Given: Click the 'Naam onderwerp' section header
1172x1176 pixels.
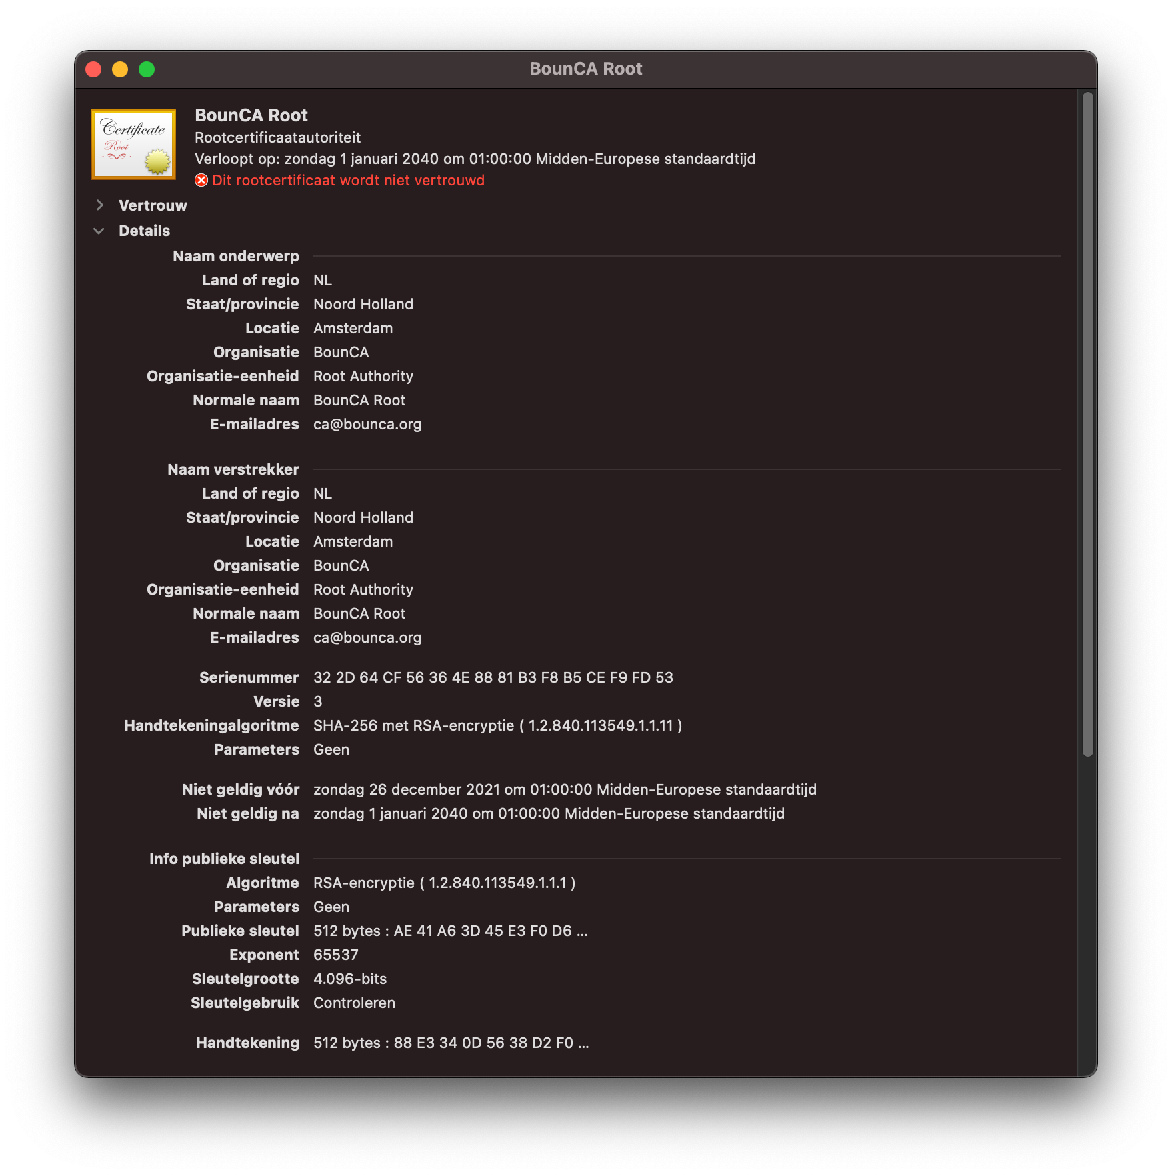Looking at the screenshot, I should 236,256.
